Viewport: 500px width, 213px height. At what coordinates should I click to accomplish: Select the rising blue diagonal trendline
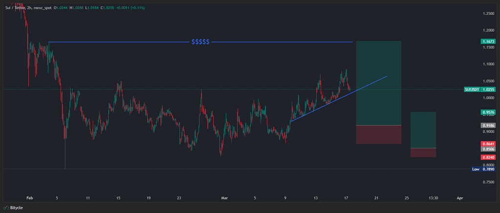click(x=339, y=99)
